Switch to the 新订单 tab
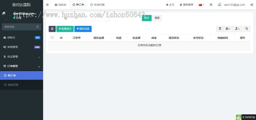 coord(79,5)
